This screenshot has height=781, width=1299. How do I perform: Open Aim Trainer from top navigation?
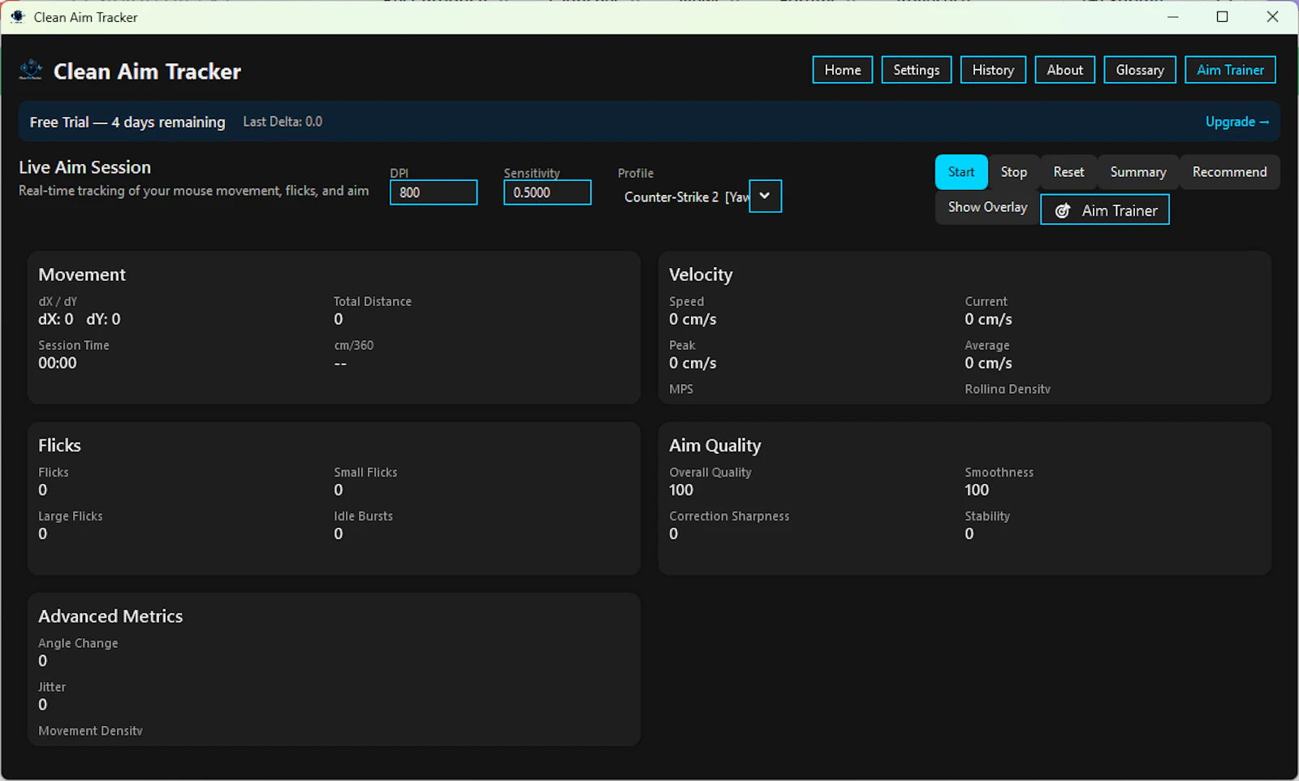click(x=1230, y=70)
